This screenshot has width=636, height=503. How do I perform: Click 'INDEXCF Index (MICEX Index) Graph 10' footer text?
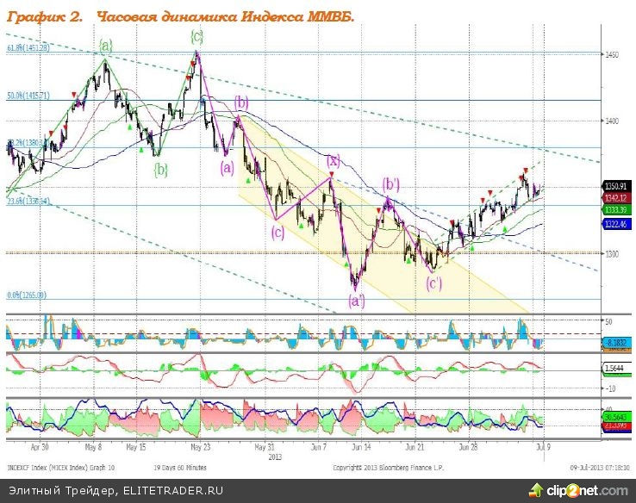[x=61, y=468]
